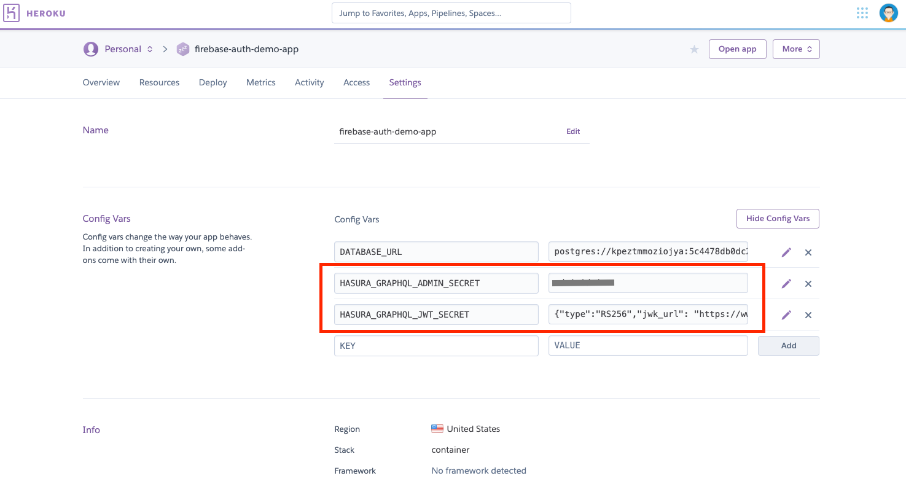Delete HASURA_GRAPHQL_JWT_SECRET config var
This screenshot has height=481, width=906.
tap(808, 315)
